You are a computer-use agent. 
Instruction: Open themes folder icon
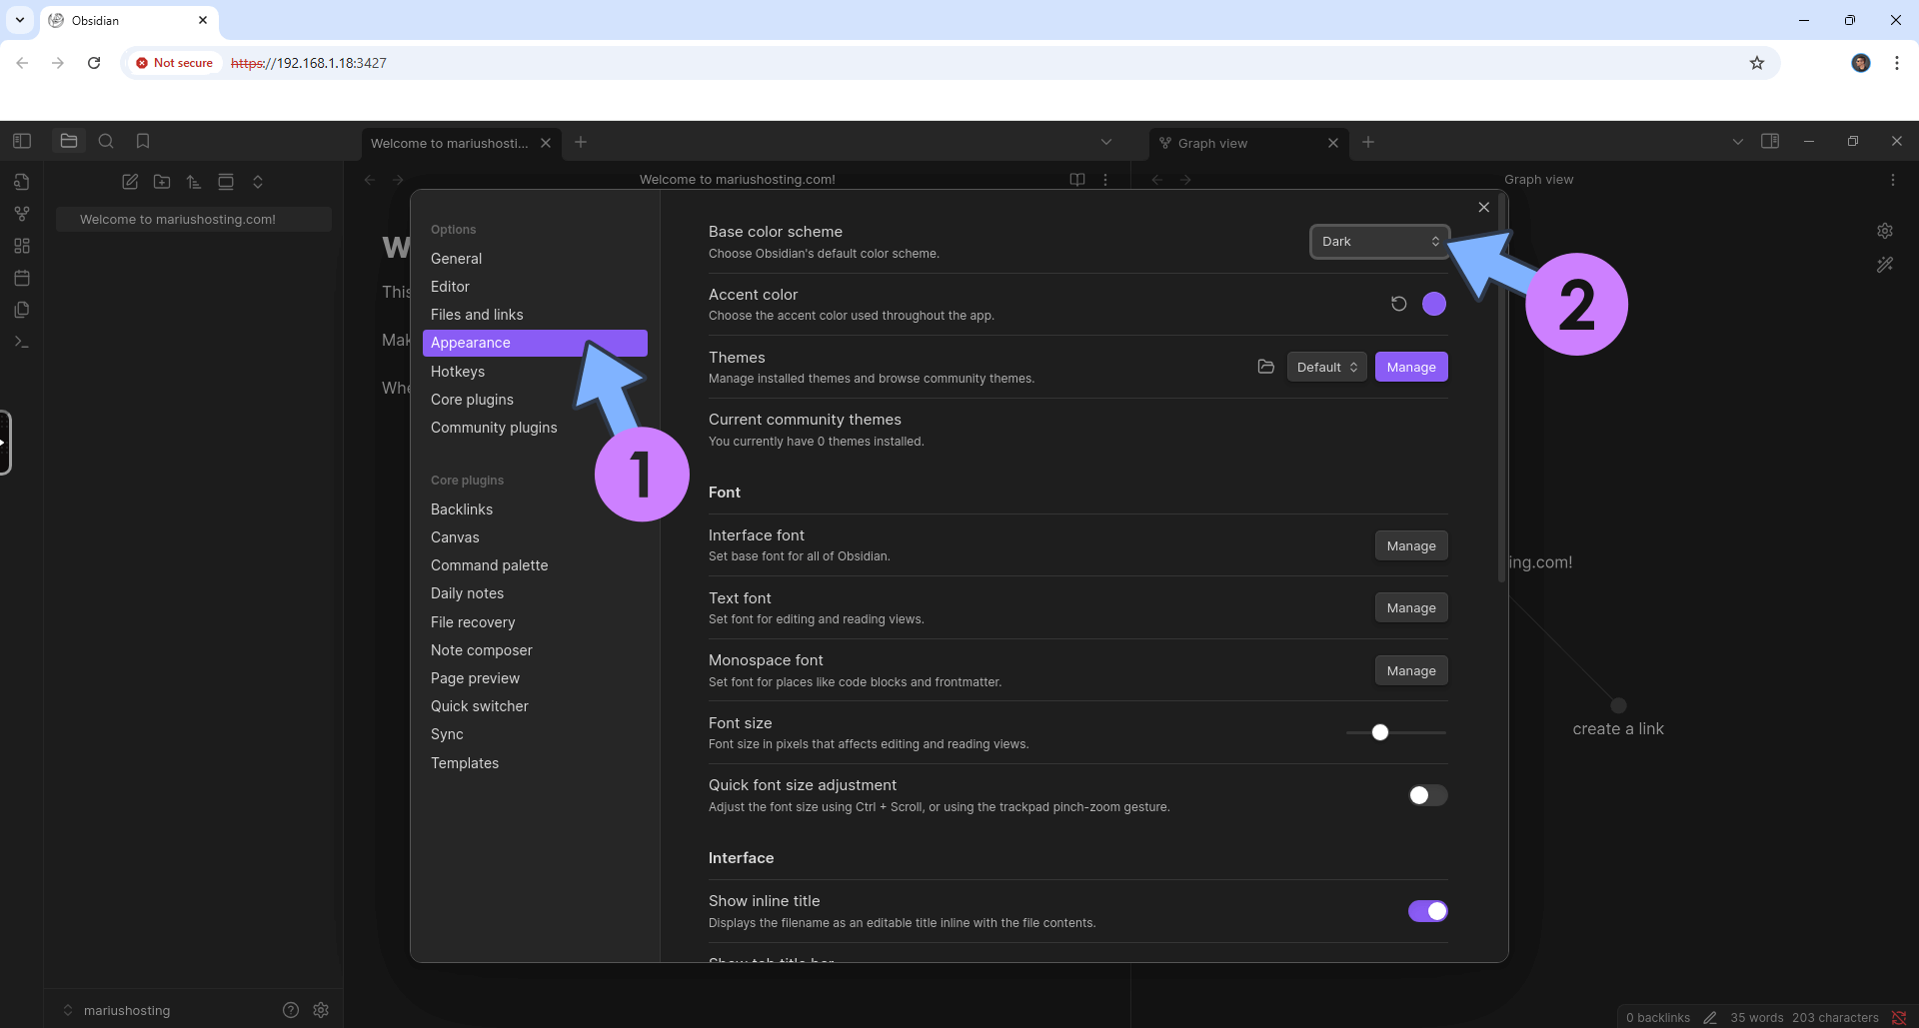tap(1266, 367)
